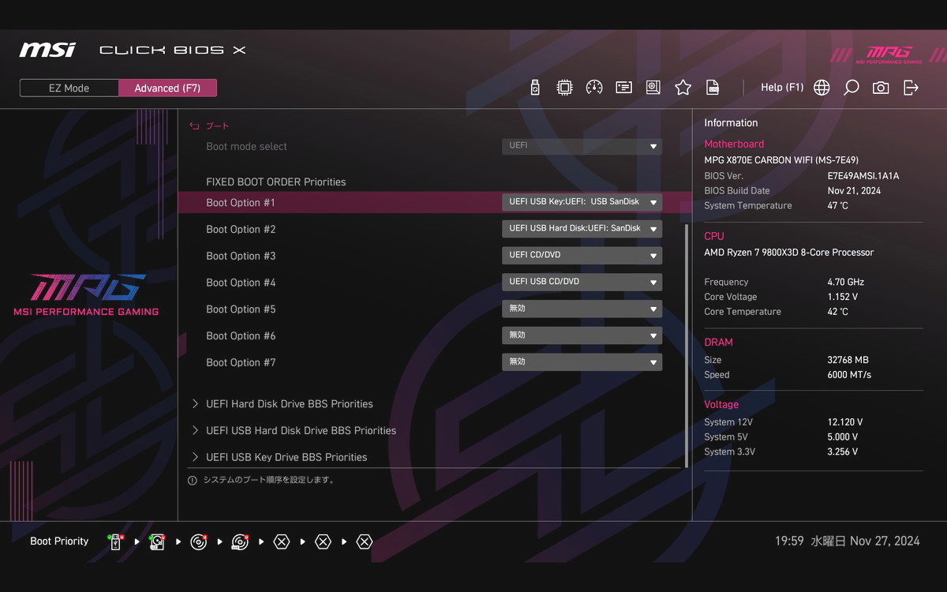
Task: Select the USB CD/DVD icon in Boot Priority
Action: (x=240, y=541)
